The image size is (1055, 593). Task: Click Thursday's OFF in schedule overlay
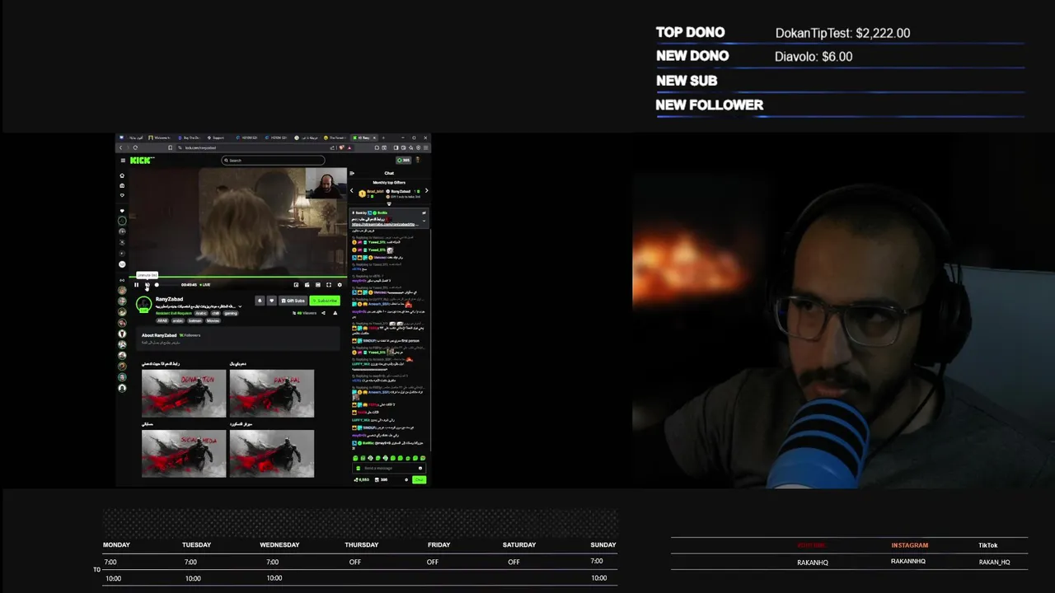point(355,562)
